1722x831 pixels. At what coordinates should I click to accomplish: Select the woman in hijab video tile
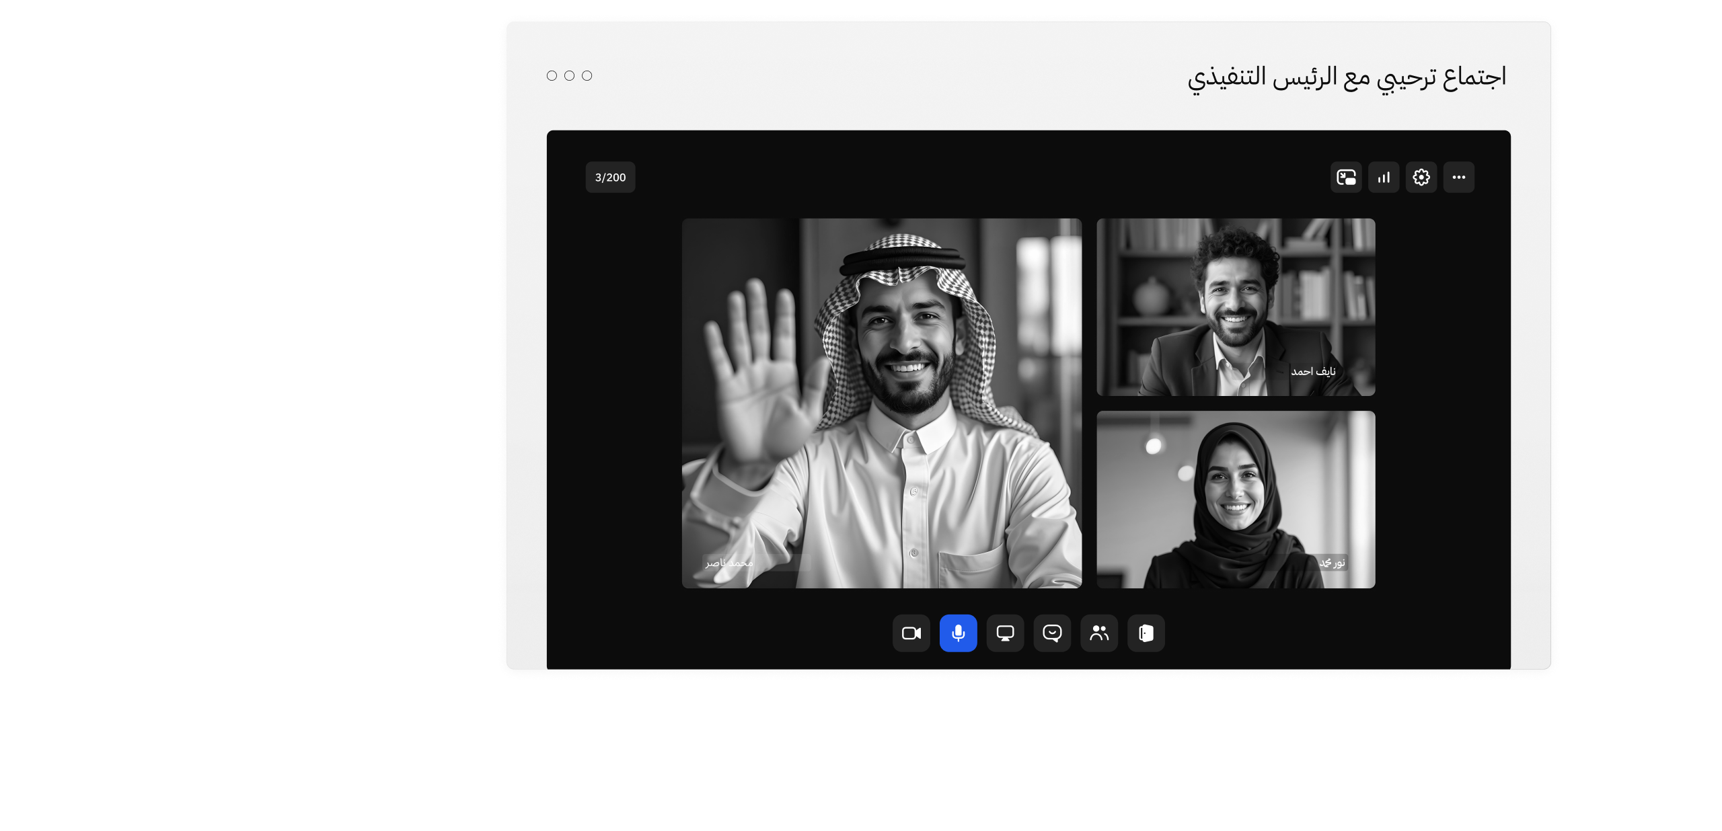pos(1236,499)
